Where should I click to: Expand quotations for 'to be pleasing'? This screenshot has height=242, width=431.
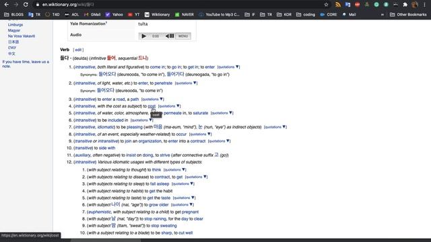tap(275, 127)
